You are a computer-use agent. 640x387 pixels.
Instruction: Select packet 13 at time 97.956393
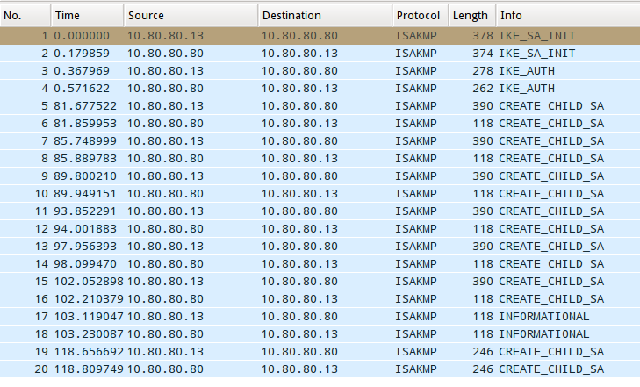point(320,247)
